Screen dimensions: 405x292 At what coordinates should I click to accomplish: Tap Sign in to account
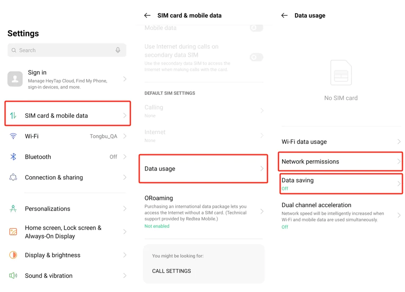click(68, 79)
